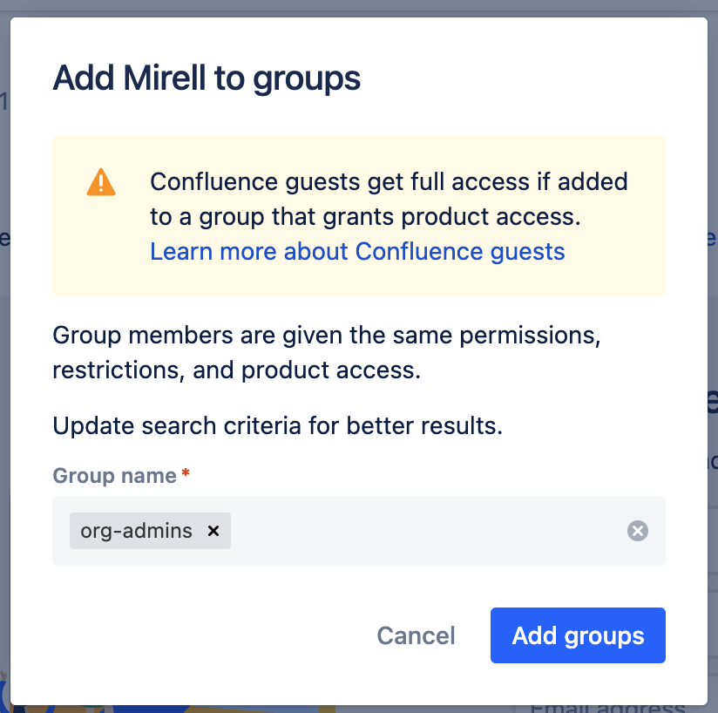Select the org-admins chip label

coord(137,531)
